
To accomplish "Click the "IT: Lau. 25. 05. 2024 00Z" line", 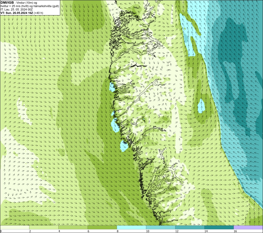I will click(x=17, y=9).
